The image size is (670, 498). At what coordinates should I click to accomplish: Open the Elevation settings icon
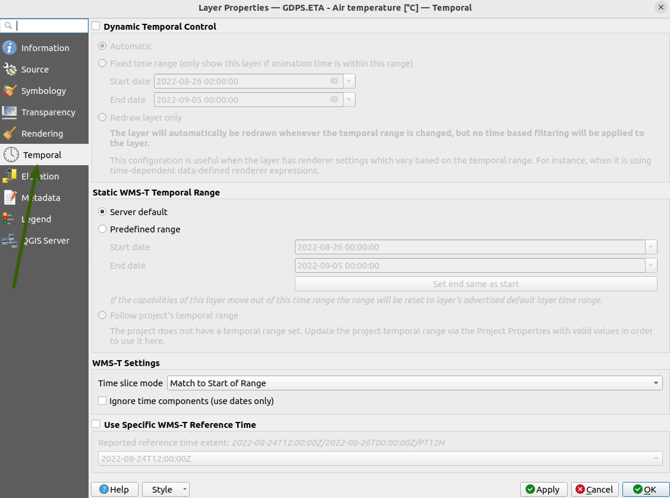click(11, 176)
